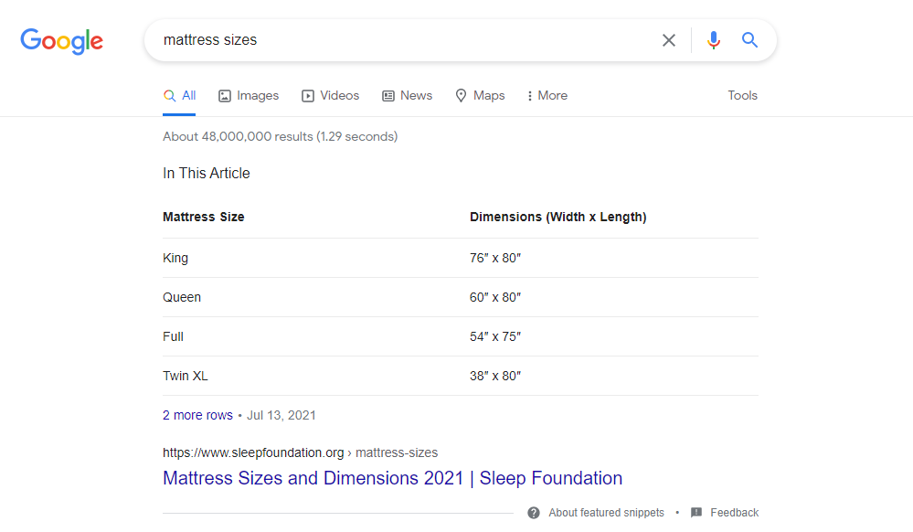Click the Feedback flag icon
Viewport: 913px width, 532px height.
coord(696,513)
